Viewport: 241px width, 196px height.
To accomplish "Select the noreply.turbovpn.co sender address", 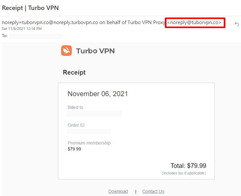I will click(x=50, y=22).
